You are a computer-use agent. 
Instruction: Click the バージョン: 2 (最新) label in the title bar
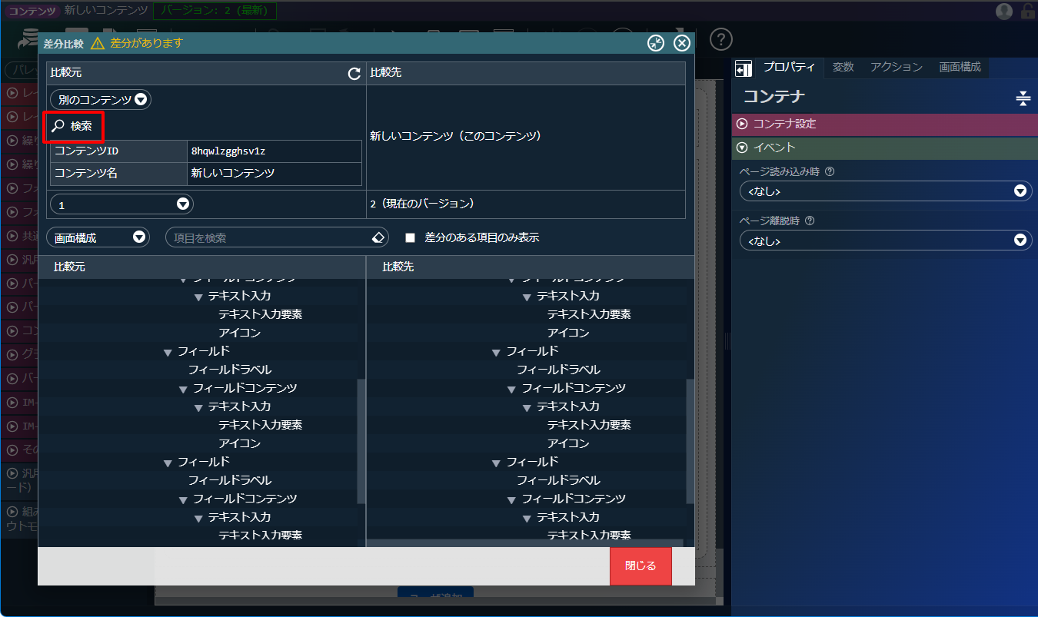215,11
